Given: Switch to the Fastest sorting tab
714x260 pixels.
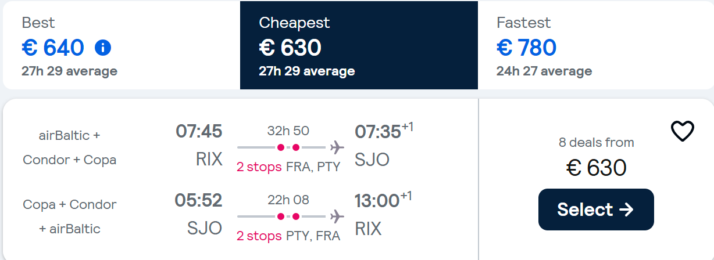Looking at the screenshot, I should click(595, 45).
